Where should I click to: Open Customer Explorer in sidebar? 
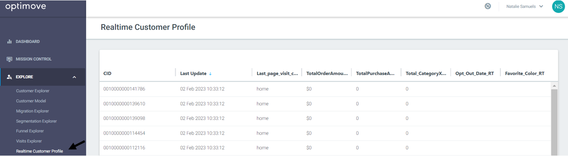[x=32, y=91]
